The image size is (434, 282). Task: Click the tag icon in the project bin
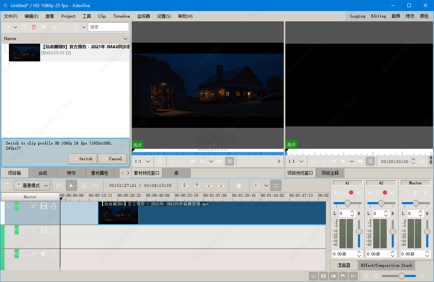point(43,27)
